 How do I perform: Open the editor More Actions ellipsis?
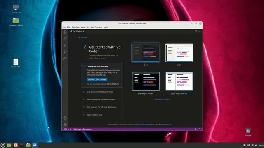coord(200,31)
